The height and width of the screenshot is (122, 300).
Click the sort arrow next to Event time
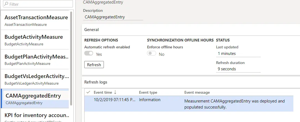point(115,92)
